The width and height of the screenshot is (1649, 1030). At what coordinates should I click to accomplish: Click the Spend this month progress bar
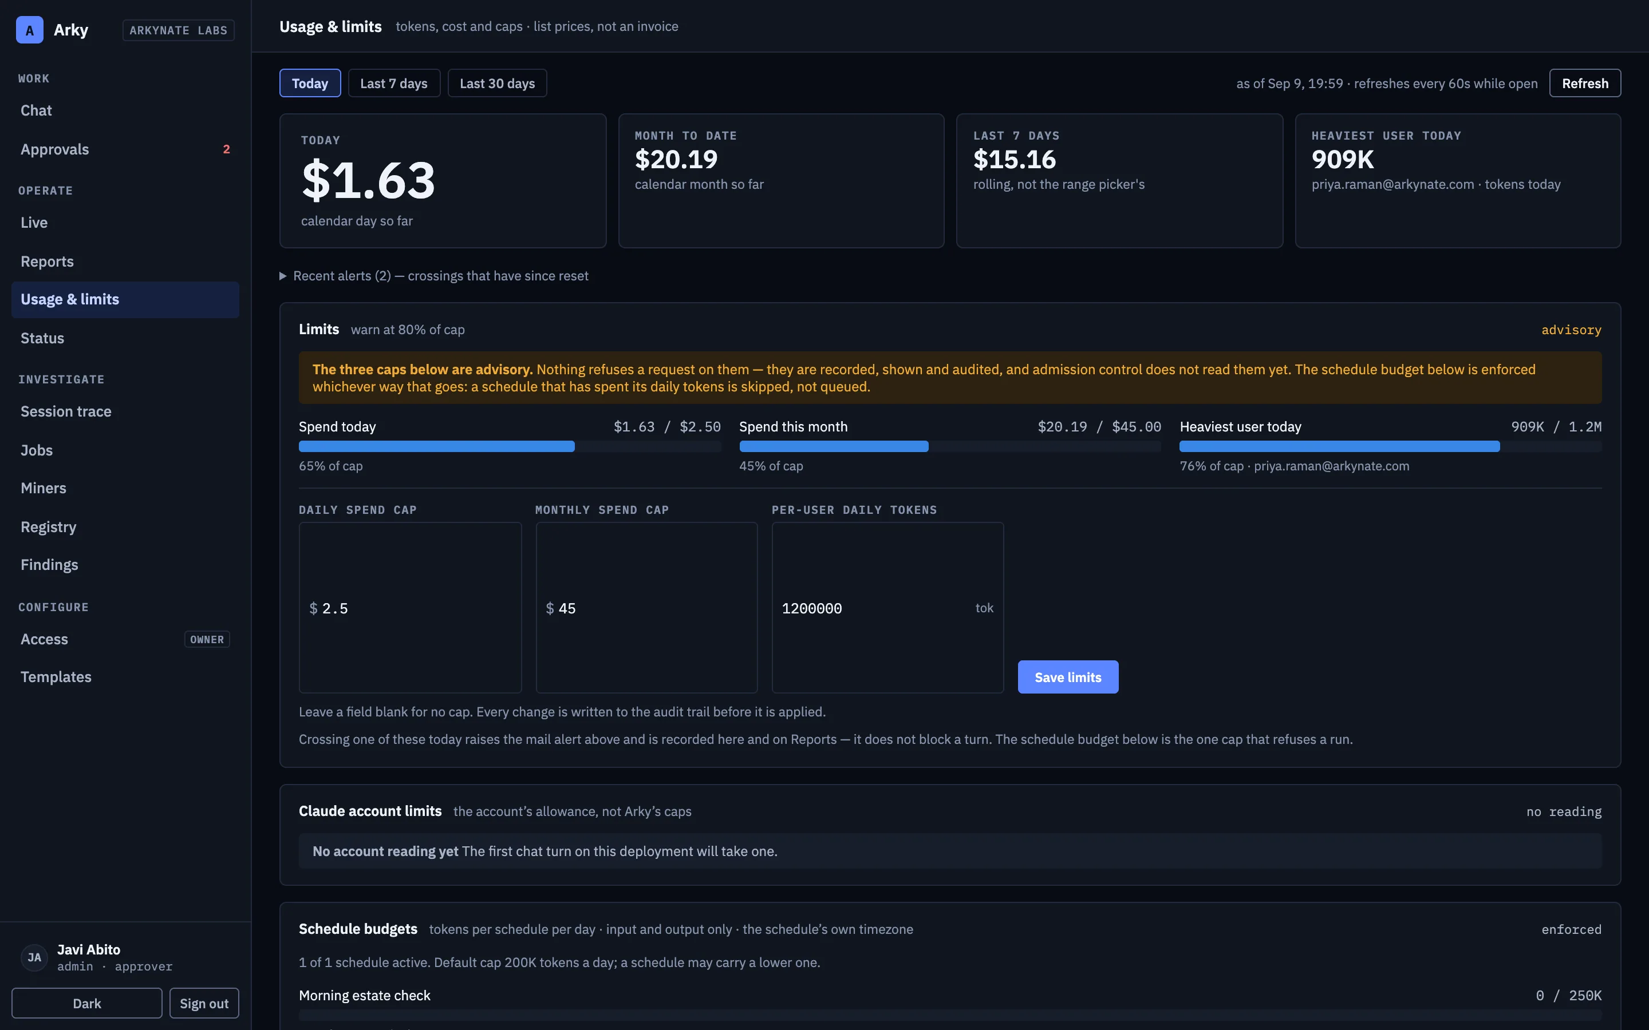950,447
